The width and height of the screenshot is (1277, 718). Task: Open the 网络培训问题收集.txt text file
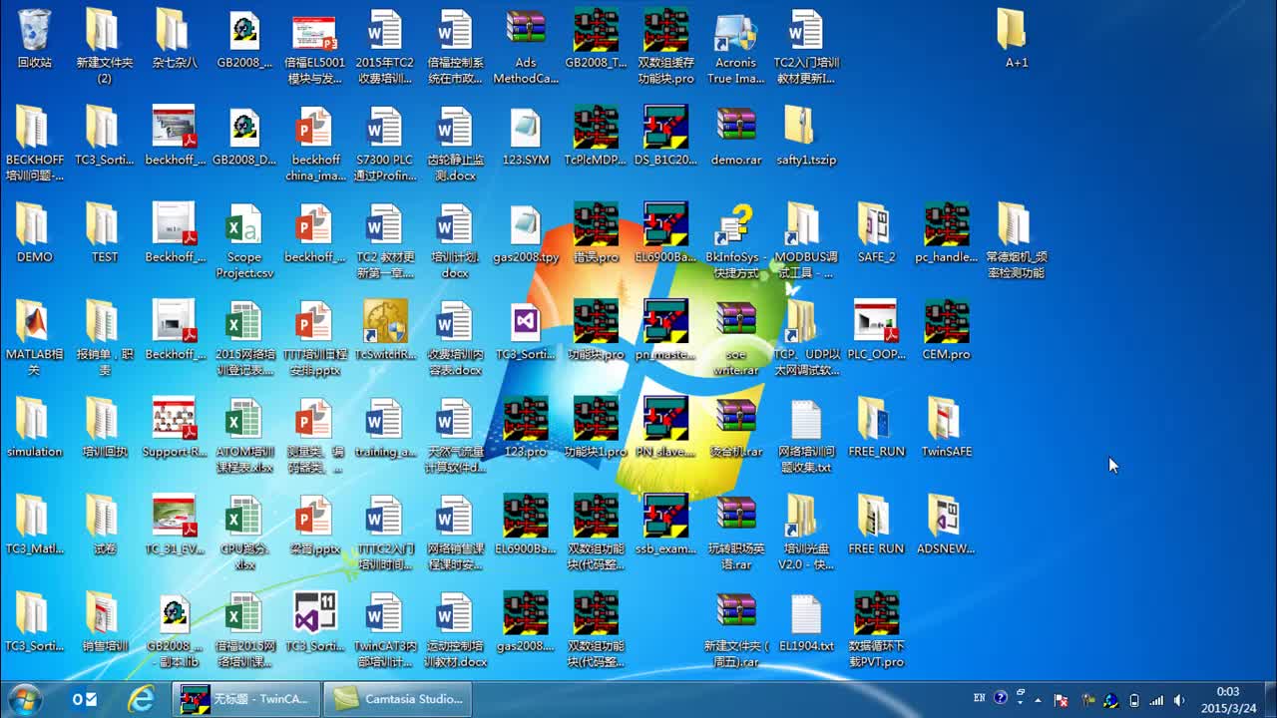[x=804, y=436]
